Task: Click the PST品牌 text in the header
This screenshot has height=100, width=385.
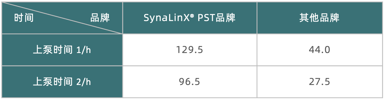Action: pyautogui.click(x=217, y=18)
